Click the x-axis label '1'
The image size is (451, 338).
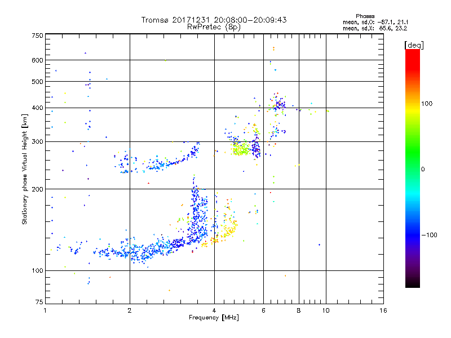45,310
